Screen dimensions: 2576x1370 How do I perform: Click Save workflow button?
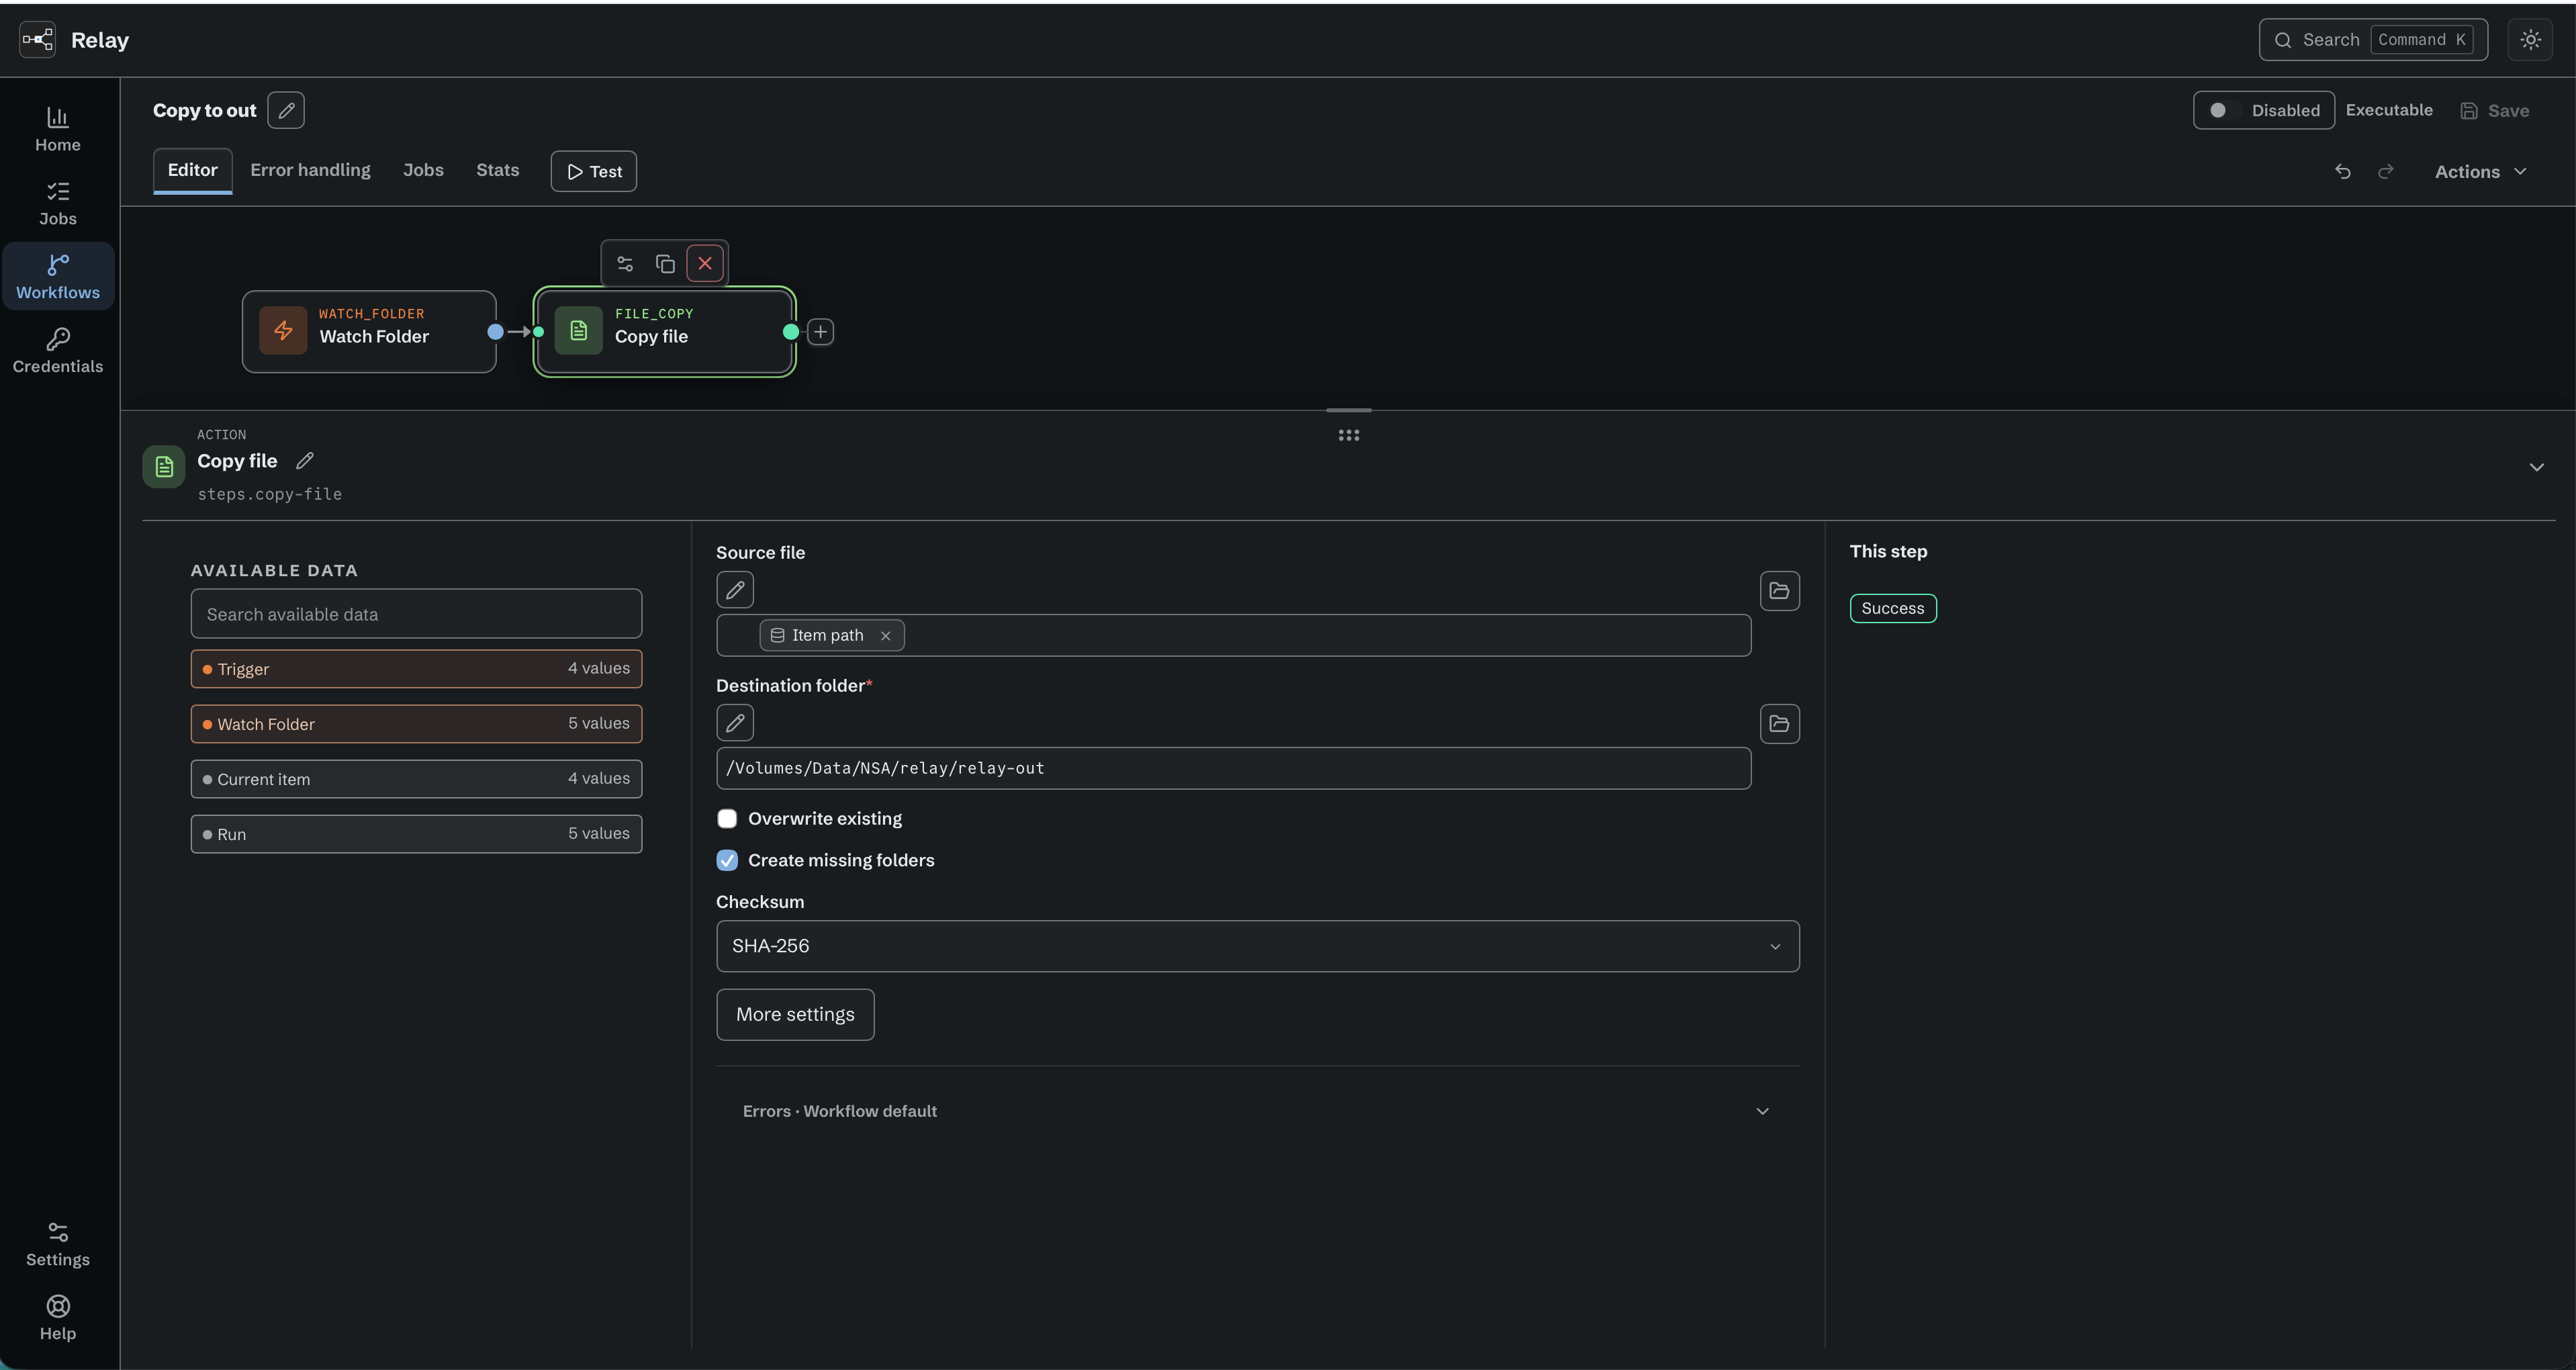point(2494,111)
